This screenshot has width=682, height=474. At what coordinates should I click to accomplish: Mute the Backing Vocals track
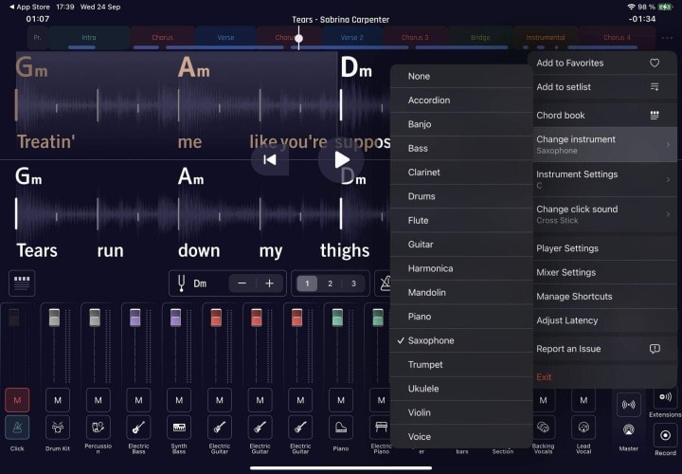click(543, 400)
